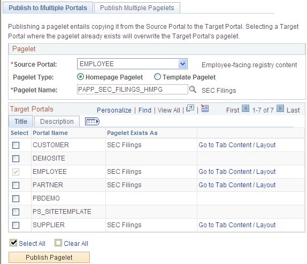Check the PARTNER portal checkbox
The width and height of the screenshot is (307, 264).
point(16,185)
